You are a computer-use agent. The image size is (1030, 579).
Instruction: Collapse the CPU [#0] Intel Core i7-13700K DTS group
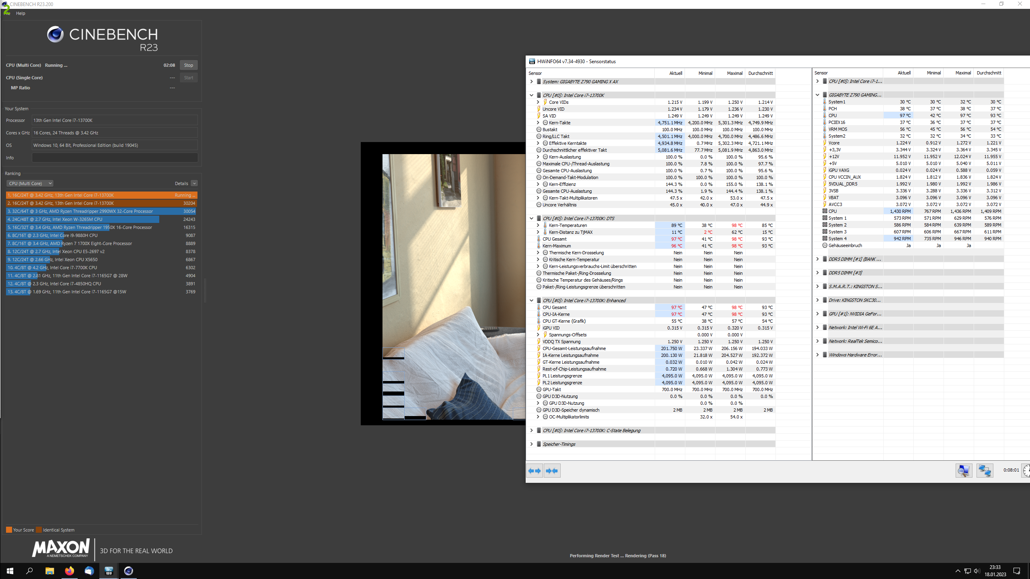coord(531,218)
